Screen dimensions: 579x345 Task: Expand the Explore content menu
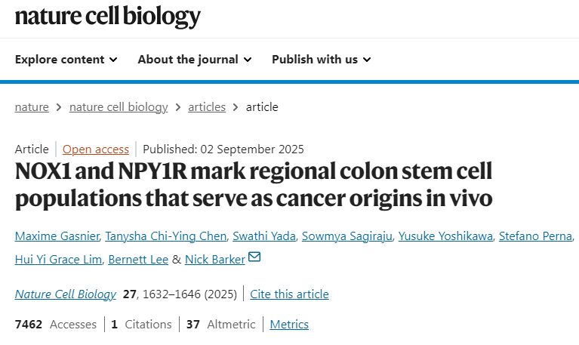point(66,59)
